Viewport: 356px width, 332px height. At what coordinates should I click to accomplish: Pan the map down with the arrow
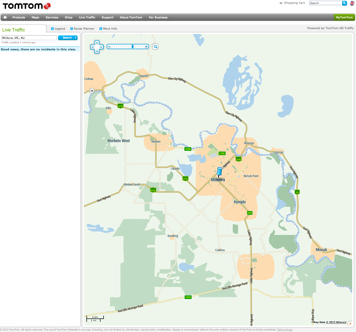point(97,51)
